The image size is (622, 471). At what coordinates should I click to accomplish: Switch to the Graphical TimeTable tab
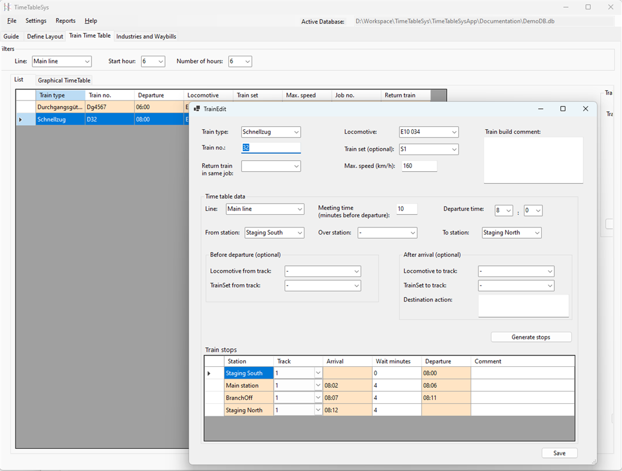coord(63,80)
